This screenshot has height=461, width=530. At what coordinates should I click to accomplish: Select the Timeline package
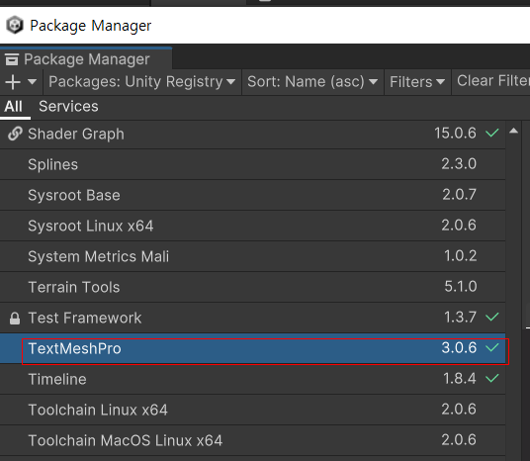click(x=252, y=379)
